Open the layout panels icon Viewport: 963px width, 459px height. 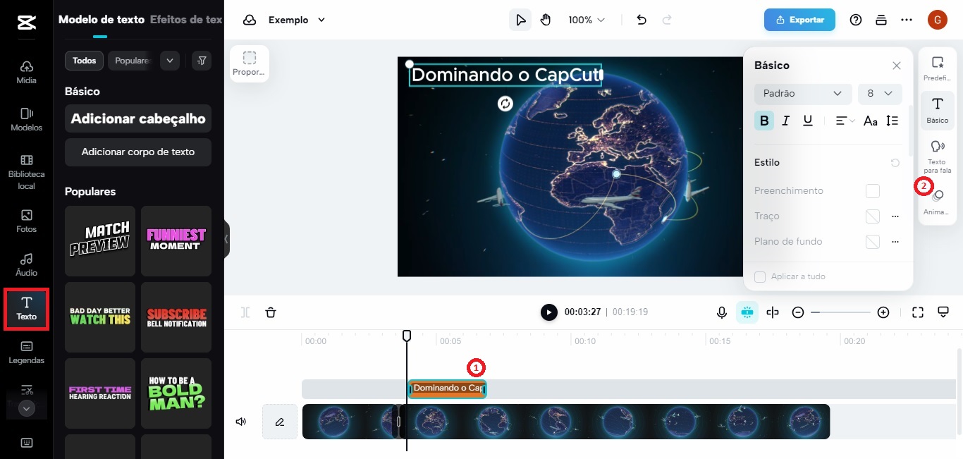click(x=881, y=20)
